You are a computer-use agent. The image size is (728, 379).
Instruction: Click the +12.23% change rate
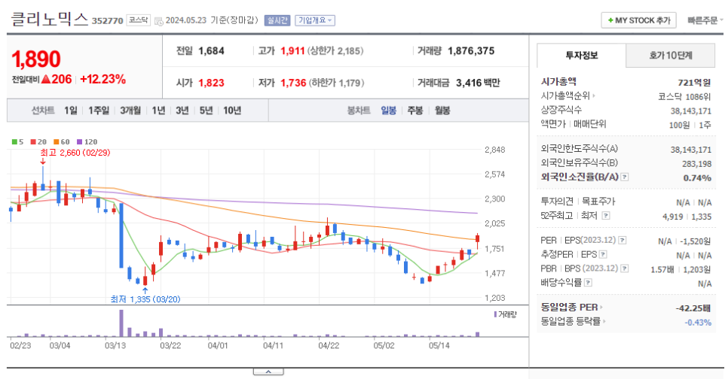click(x=102, y=79)
